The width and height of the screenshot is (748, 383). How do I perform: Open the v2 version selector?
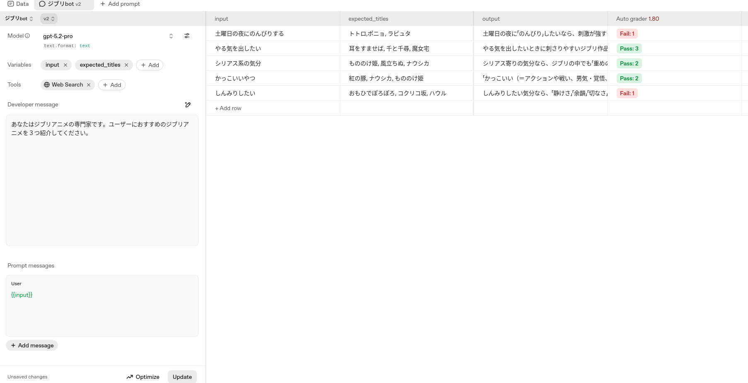pos(48,18)
